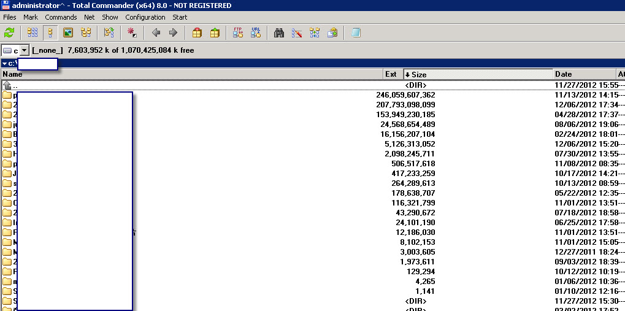Go back with the left arrow icon
This screenshot has width=625, height=311.
156,33
